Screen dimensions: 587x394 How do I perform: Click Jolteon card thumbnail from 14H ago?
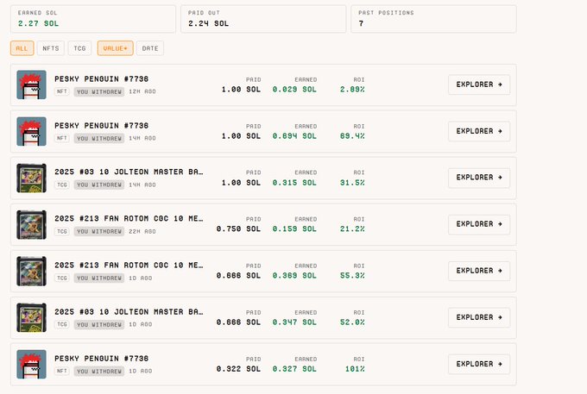click(31, 178)
